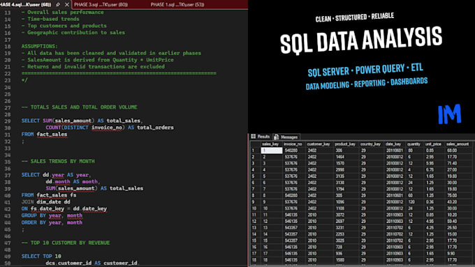Screen dimensions: 475x267
Task: Click unit_price cell 6.75
Action: point(430,169)
